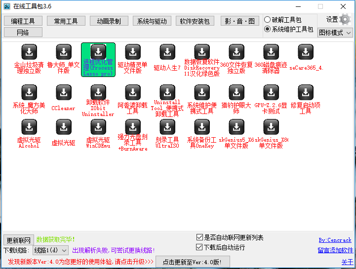
Task: Open download icon for 金山垃圾清理独立版
Action: click(29, 52)
